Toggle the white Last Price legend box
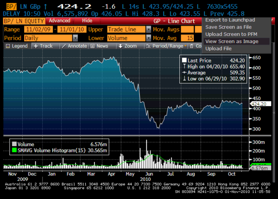The height and width of the screenshot is (199, 278). click(x=184, y=60)
